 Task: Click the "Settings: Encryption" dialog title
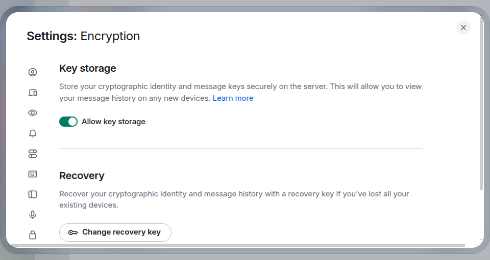point(83,36)
